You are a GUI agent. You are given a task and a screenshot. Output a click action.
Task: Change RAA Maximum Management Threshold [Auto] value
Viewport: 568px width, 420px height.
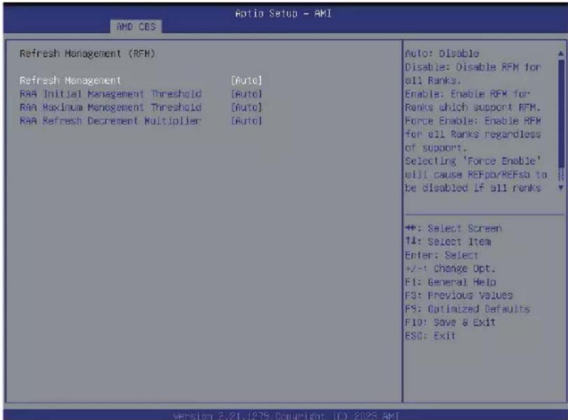pyautogui.click(x=246, y=107)
